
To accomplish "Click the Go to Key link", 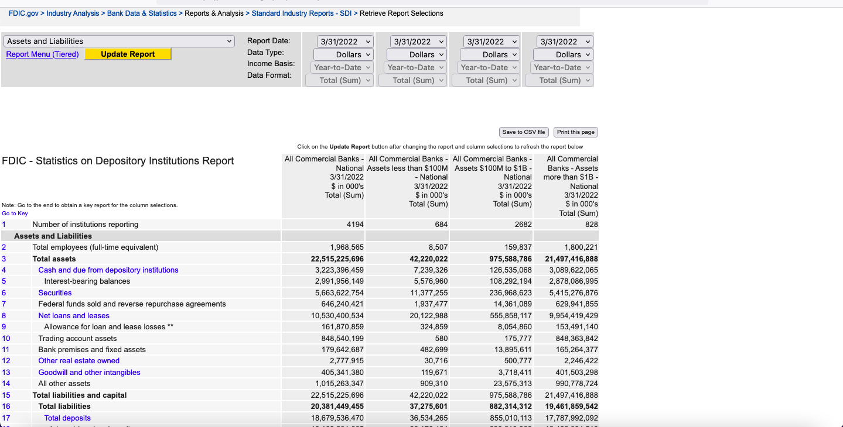I will click(x=15, y=213).
